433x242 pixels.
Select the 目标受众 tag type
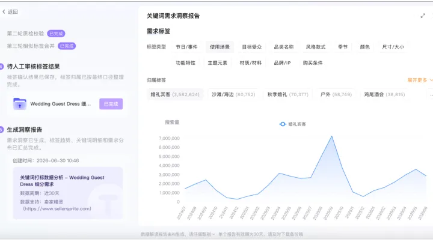point(252,47)
